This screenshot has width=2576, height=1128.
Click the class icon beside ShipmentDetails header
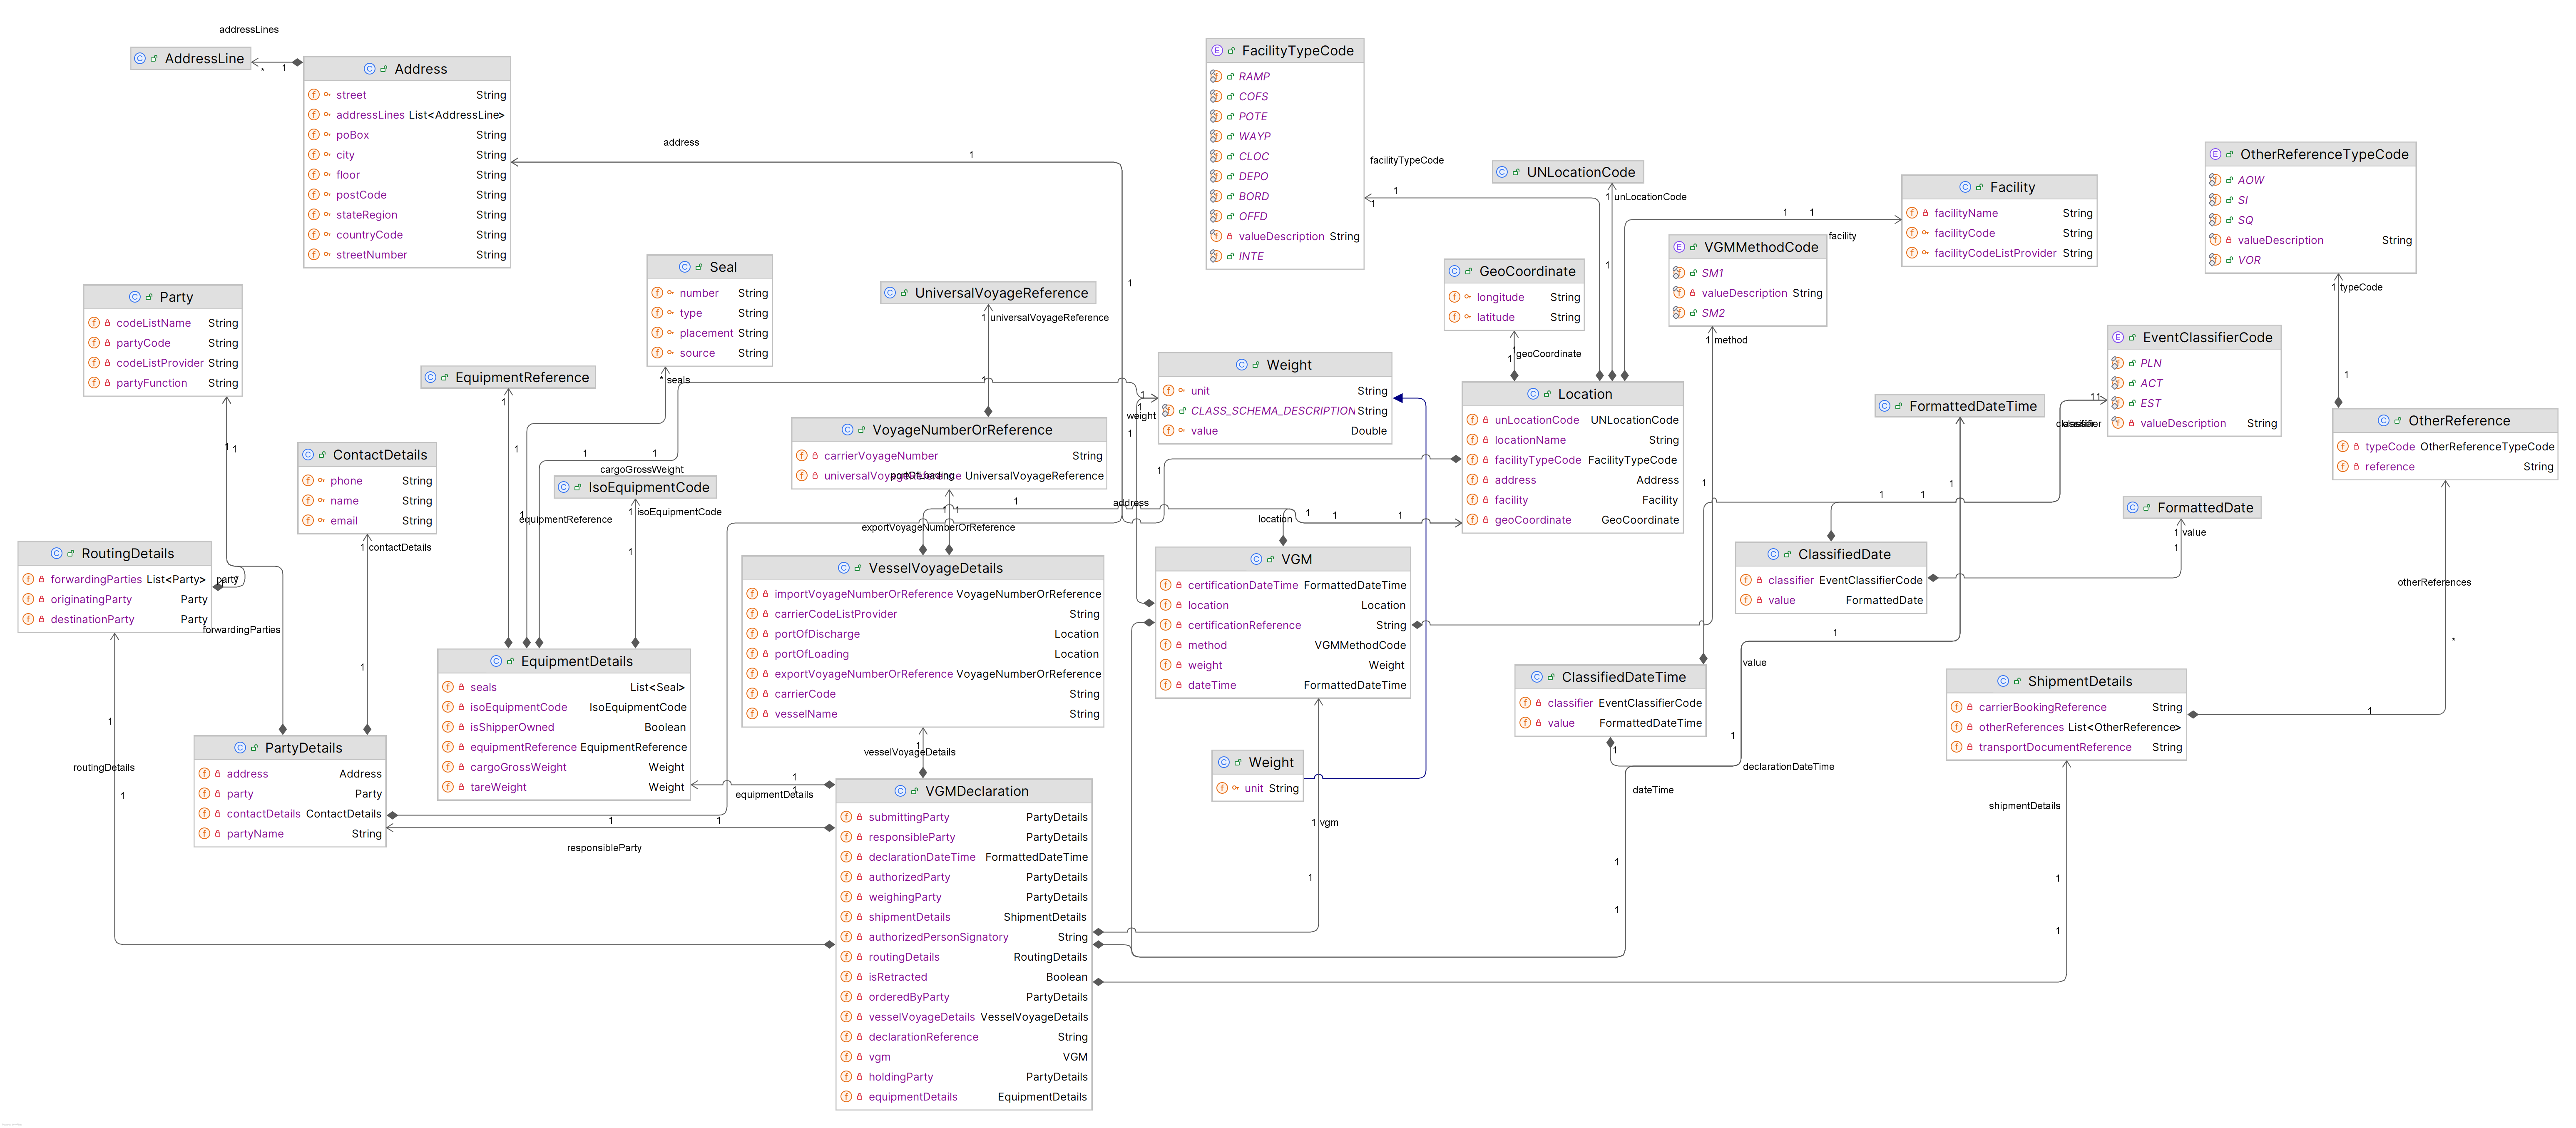pyautogui.click(x=2003, y=681)
